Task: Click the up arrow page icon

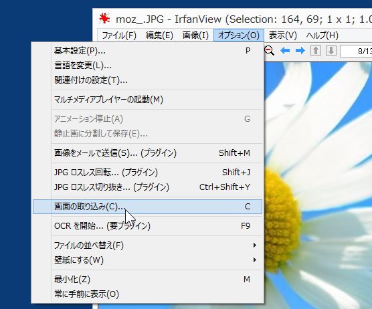Action: [x=316, y=51]
